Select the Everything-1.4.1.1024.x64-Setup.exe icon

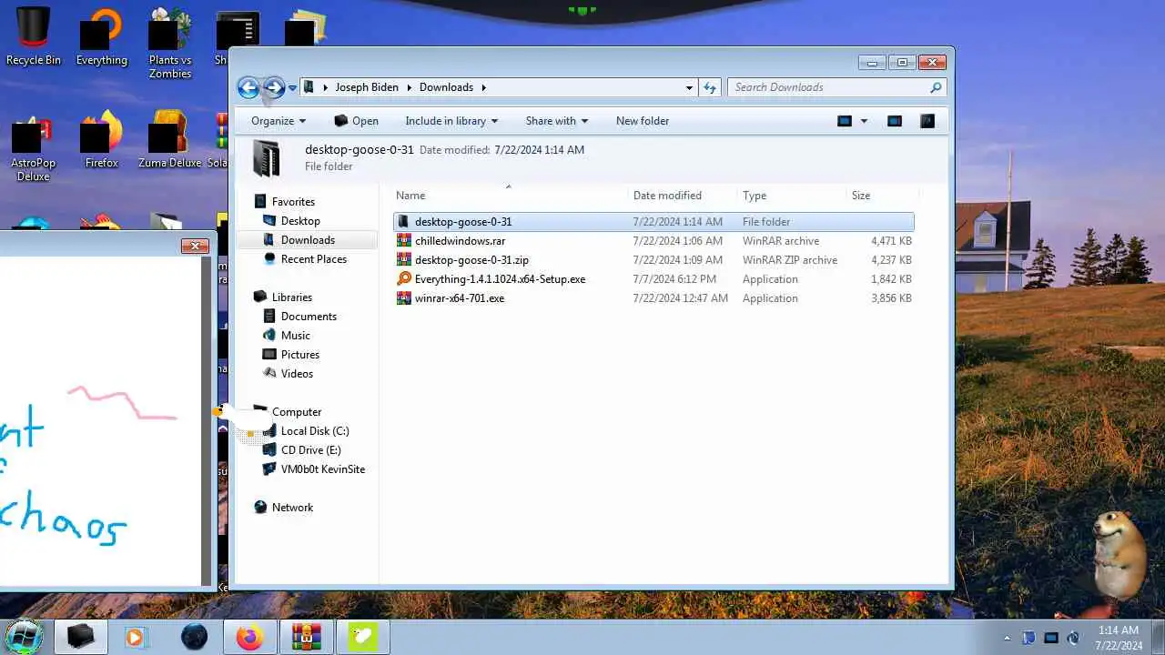point(404,279)
